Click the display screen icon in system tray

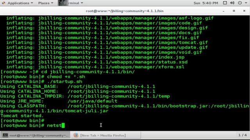coord(225,3)
